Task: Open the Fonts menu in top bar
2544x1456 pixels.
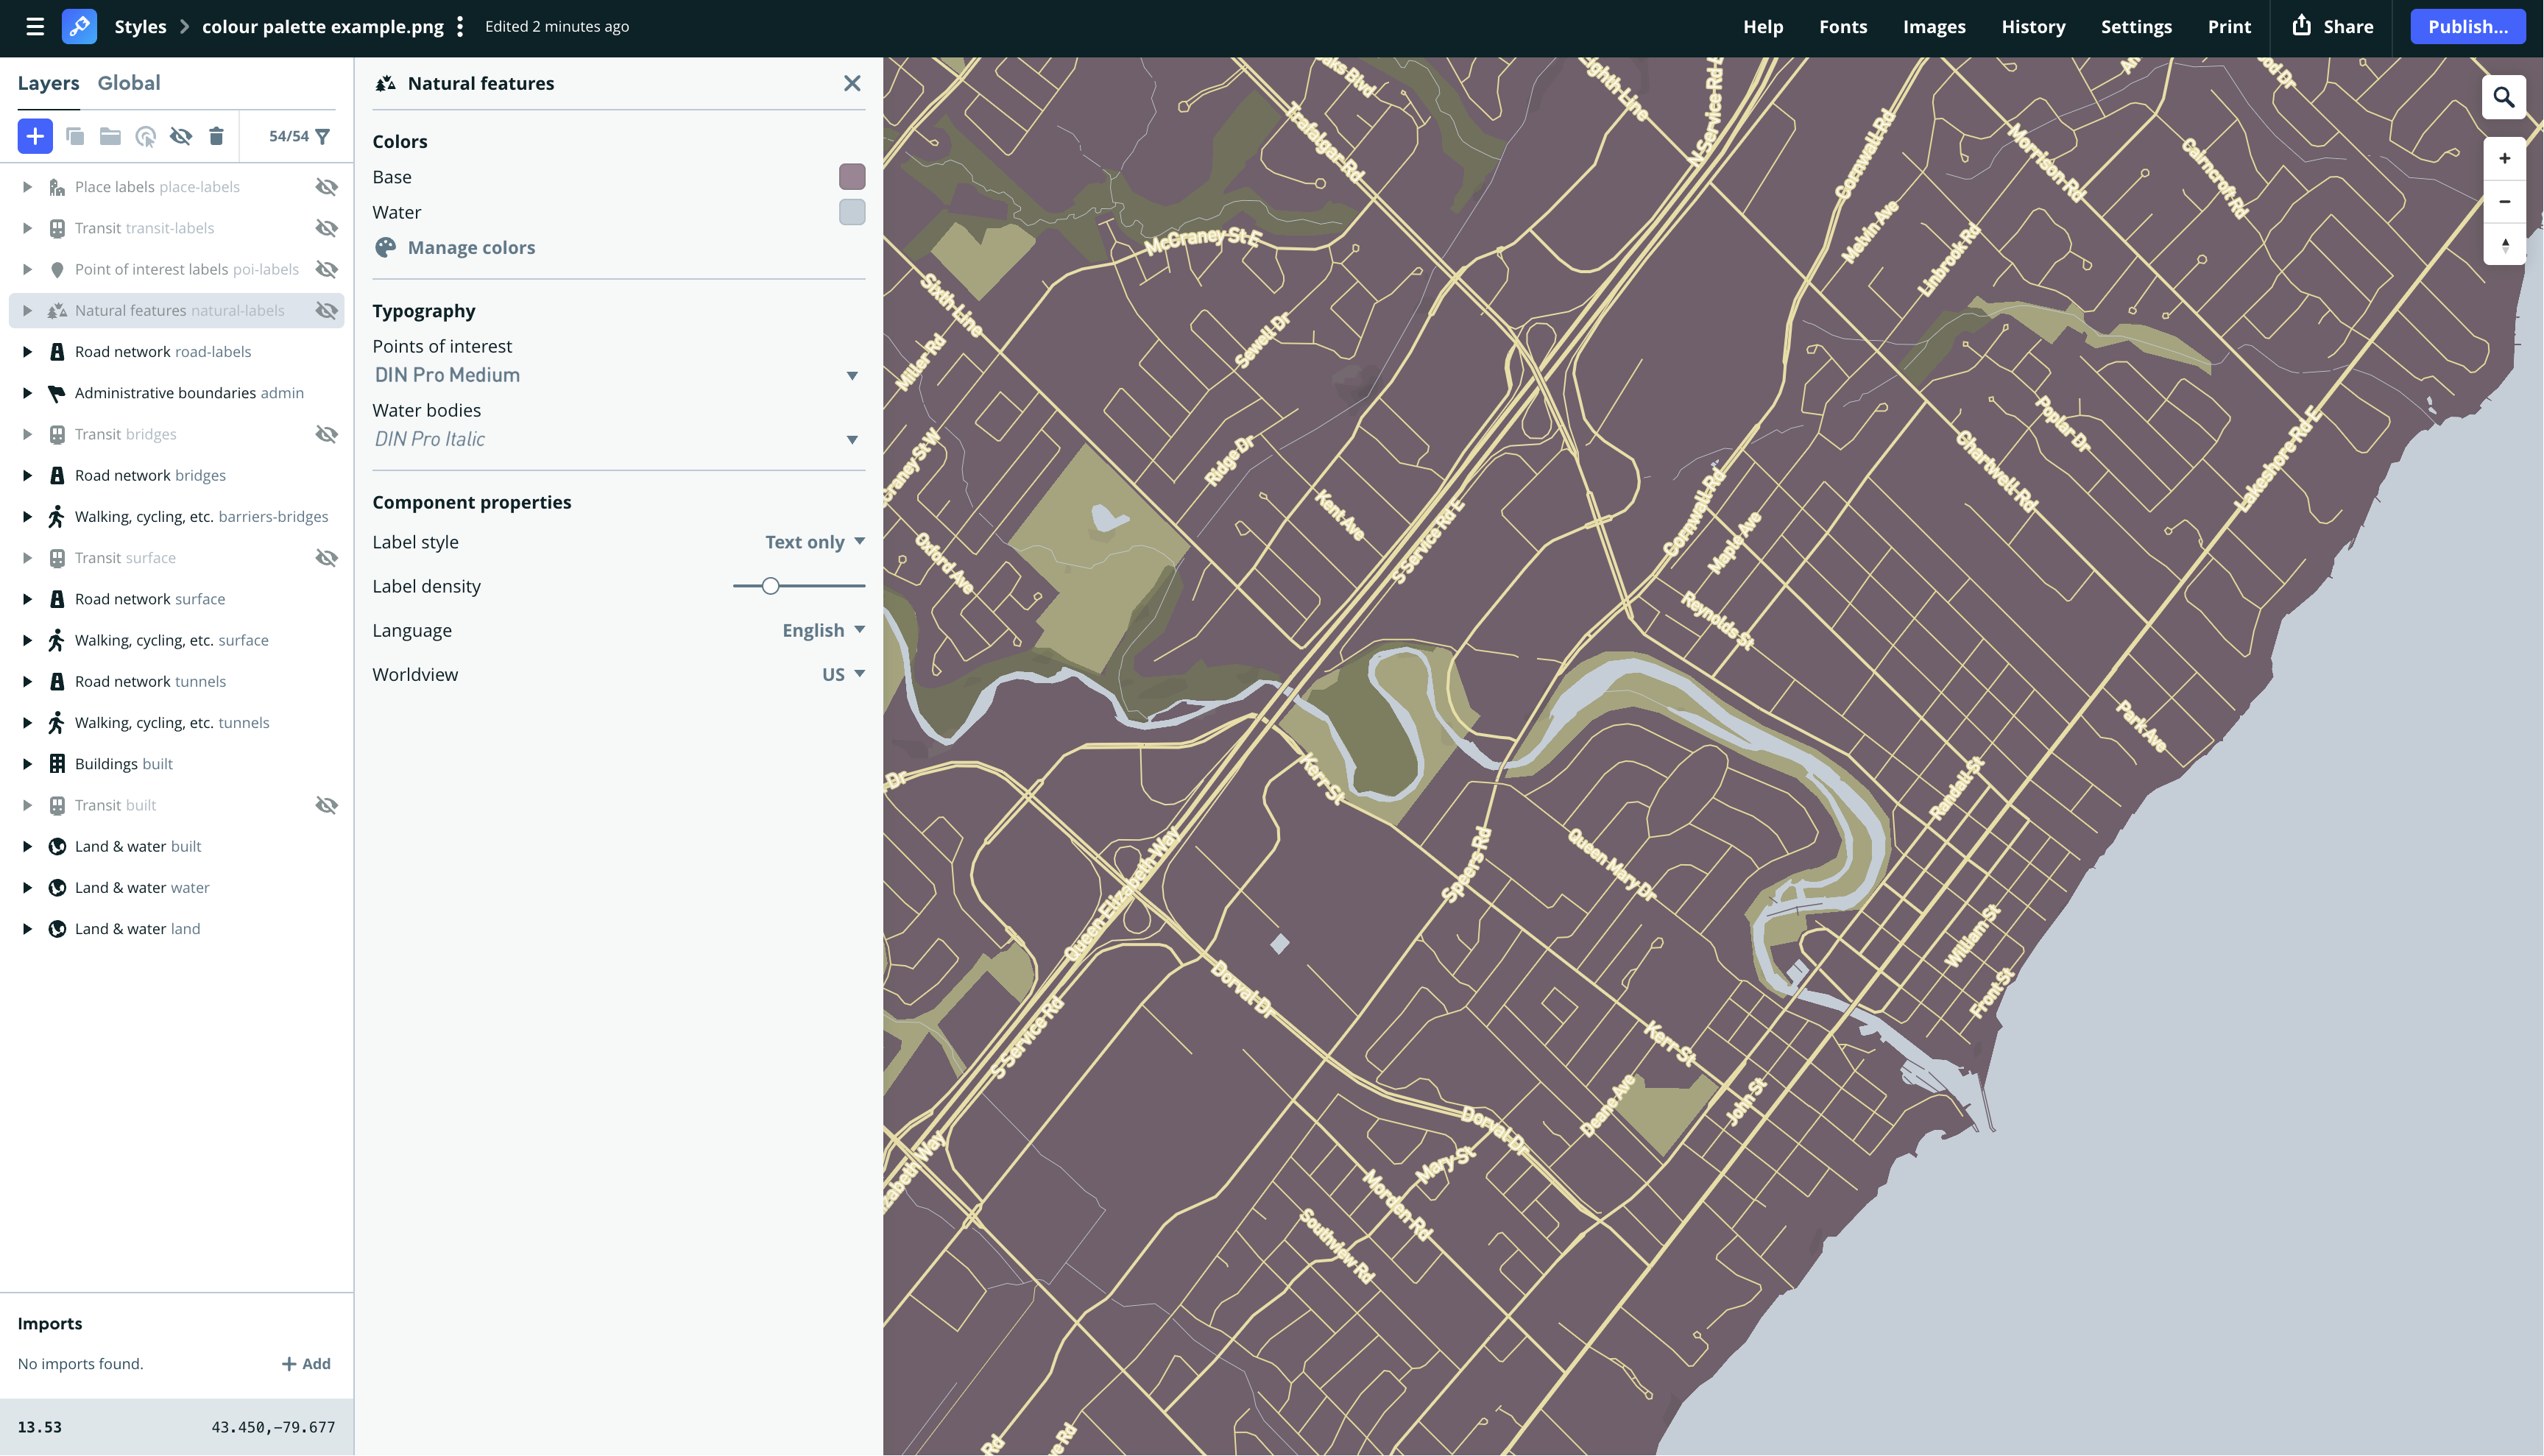Action: tap(1842, 27)
